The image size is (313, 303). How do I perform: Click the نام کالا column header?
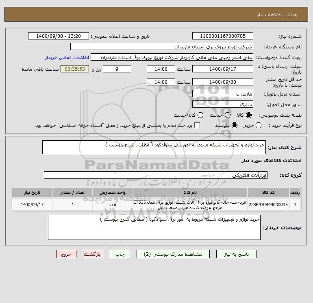(x=190, y=192)
